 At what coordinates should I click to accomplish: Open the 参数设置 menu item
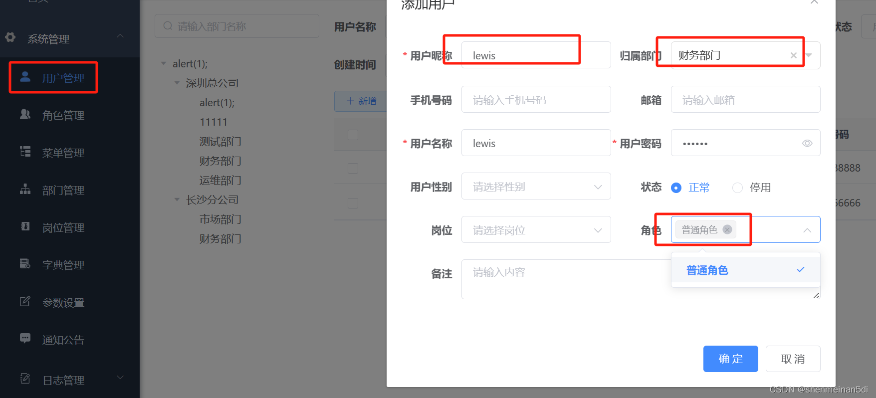coord(70,302)
